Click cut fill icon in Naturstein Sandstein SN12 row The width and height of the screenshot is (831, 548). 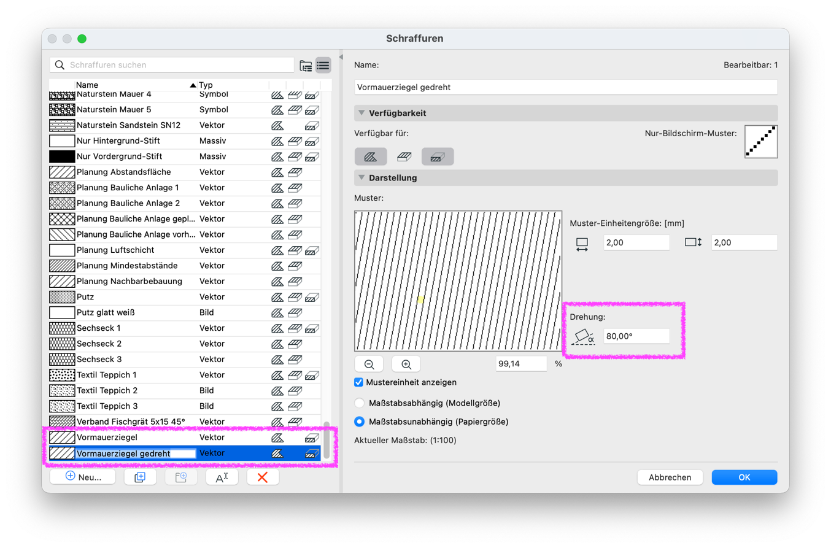(x=312, y=126)
